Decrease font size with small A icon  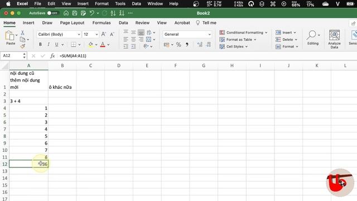coord(112,35)
